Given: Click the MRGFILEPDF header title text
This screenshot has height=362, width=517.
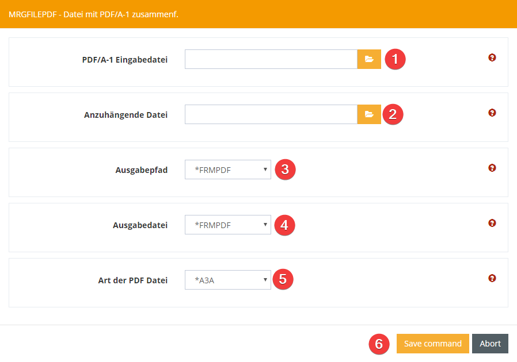Looking at the screenshot, I should pyautogui.click(x=93, y=14).
